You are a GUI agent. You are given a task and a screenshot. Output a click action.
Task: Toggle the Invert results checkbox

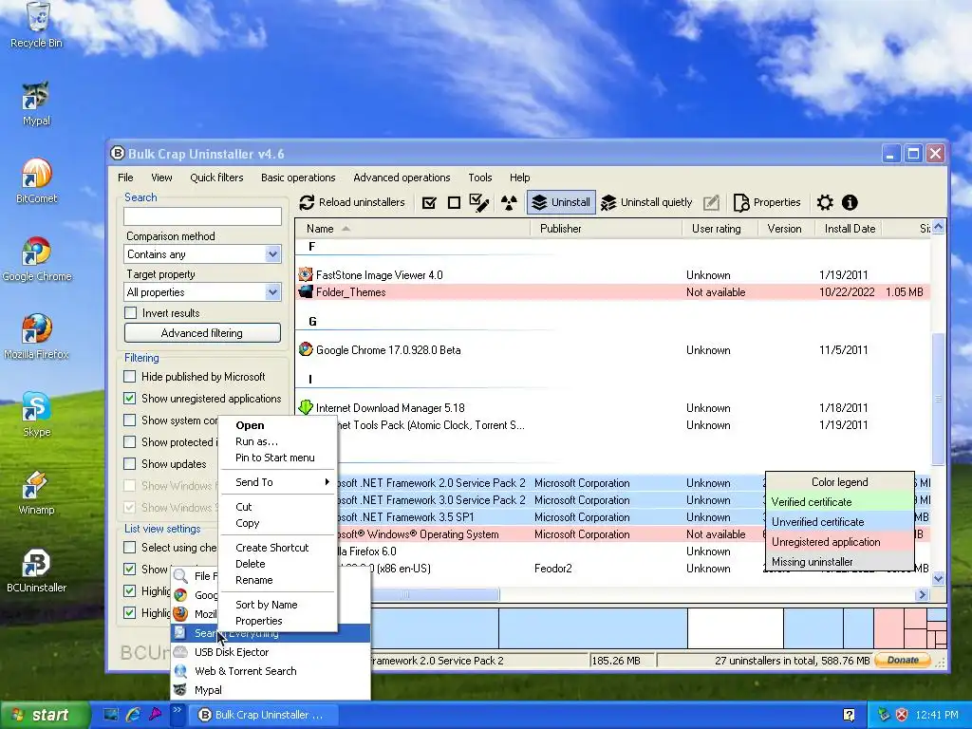click(x=130, y=313)
